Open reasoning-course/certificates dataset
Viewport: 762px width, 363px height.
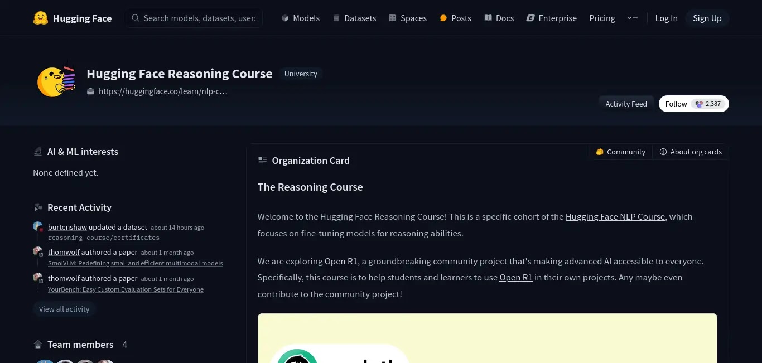click(x=104, y=238)
